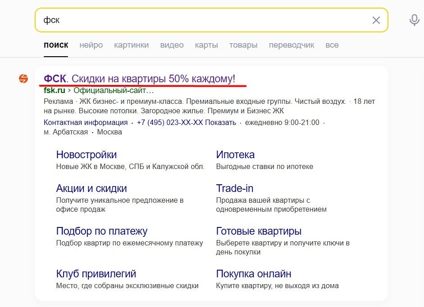This screenshot has height=307, width=424.
Task: Go to Акции и скидки sitelink
Action: click(x=91, y=188)
